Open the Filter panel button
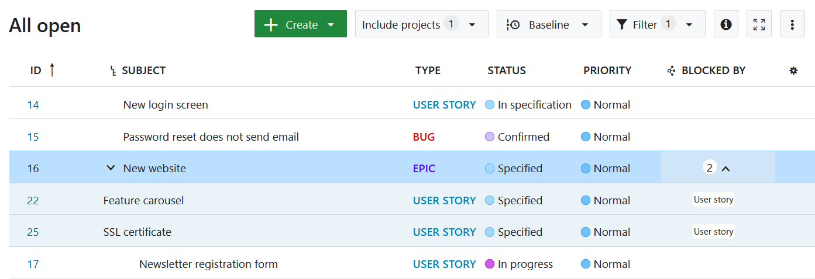The image size is (815, 279). click(x=656, y=25)
